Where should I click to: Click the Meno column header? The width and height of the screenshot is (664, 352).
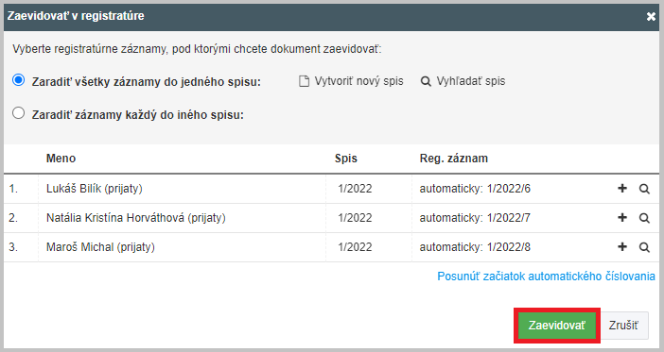(61, 159)
